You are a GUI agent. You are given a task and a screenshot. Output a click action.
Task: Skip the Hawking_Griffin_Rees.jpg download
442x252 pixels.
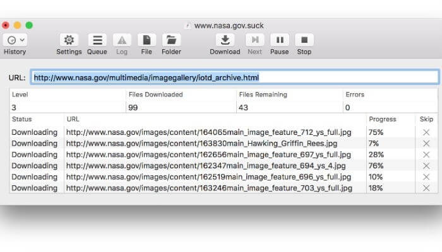[x=426, y=144]
